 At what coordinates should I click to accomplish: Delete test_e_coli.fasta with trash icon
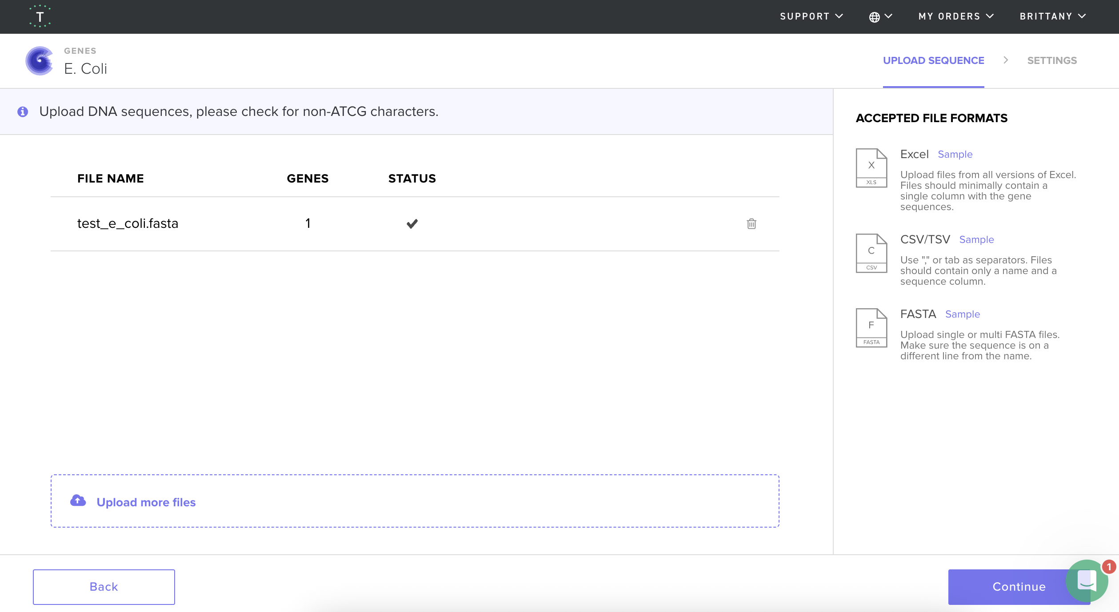tap(751, 223)
